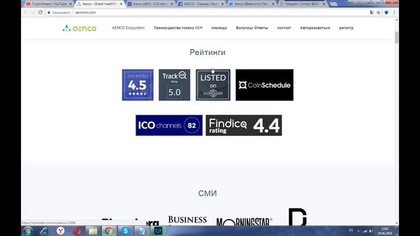Switch to the Telegram Contact tab

(x=302, y=4)
